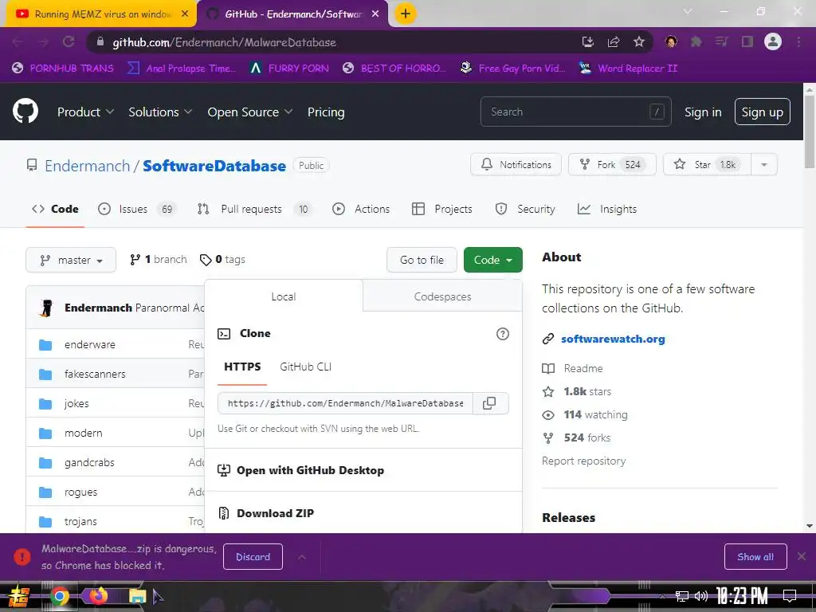This screenshot has width=816, height=612.
Task: Open the Projects tab
Action: coord(441,210)
